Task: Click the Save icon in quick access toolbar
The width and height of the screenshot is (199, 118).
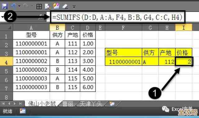Action: pos(5,6)
